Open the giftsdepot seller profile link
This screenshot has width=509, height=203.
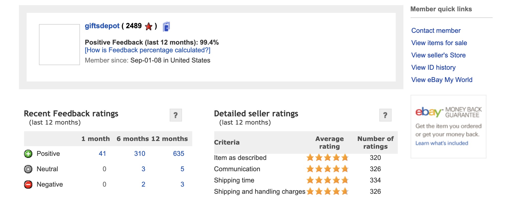click(x=102, y=26)
